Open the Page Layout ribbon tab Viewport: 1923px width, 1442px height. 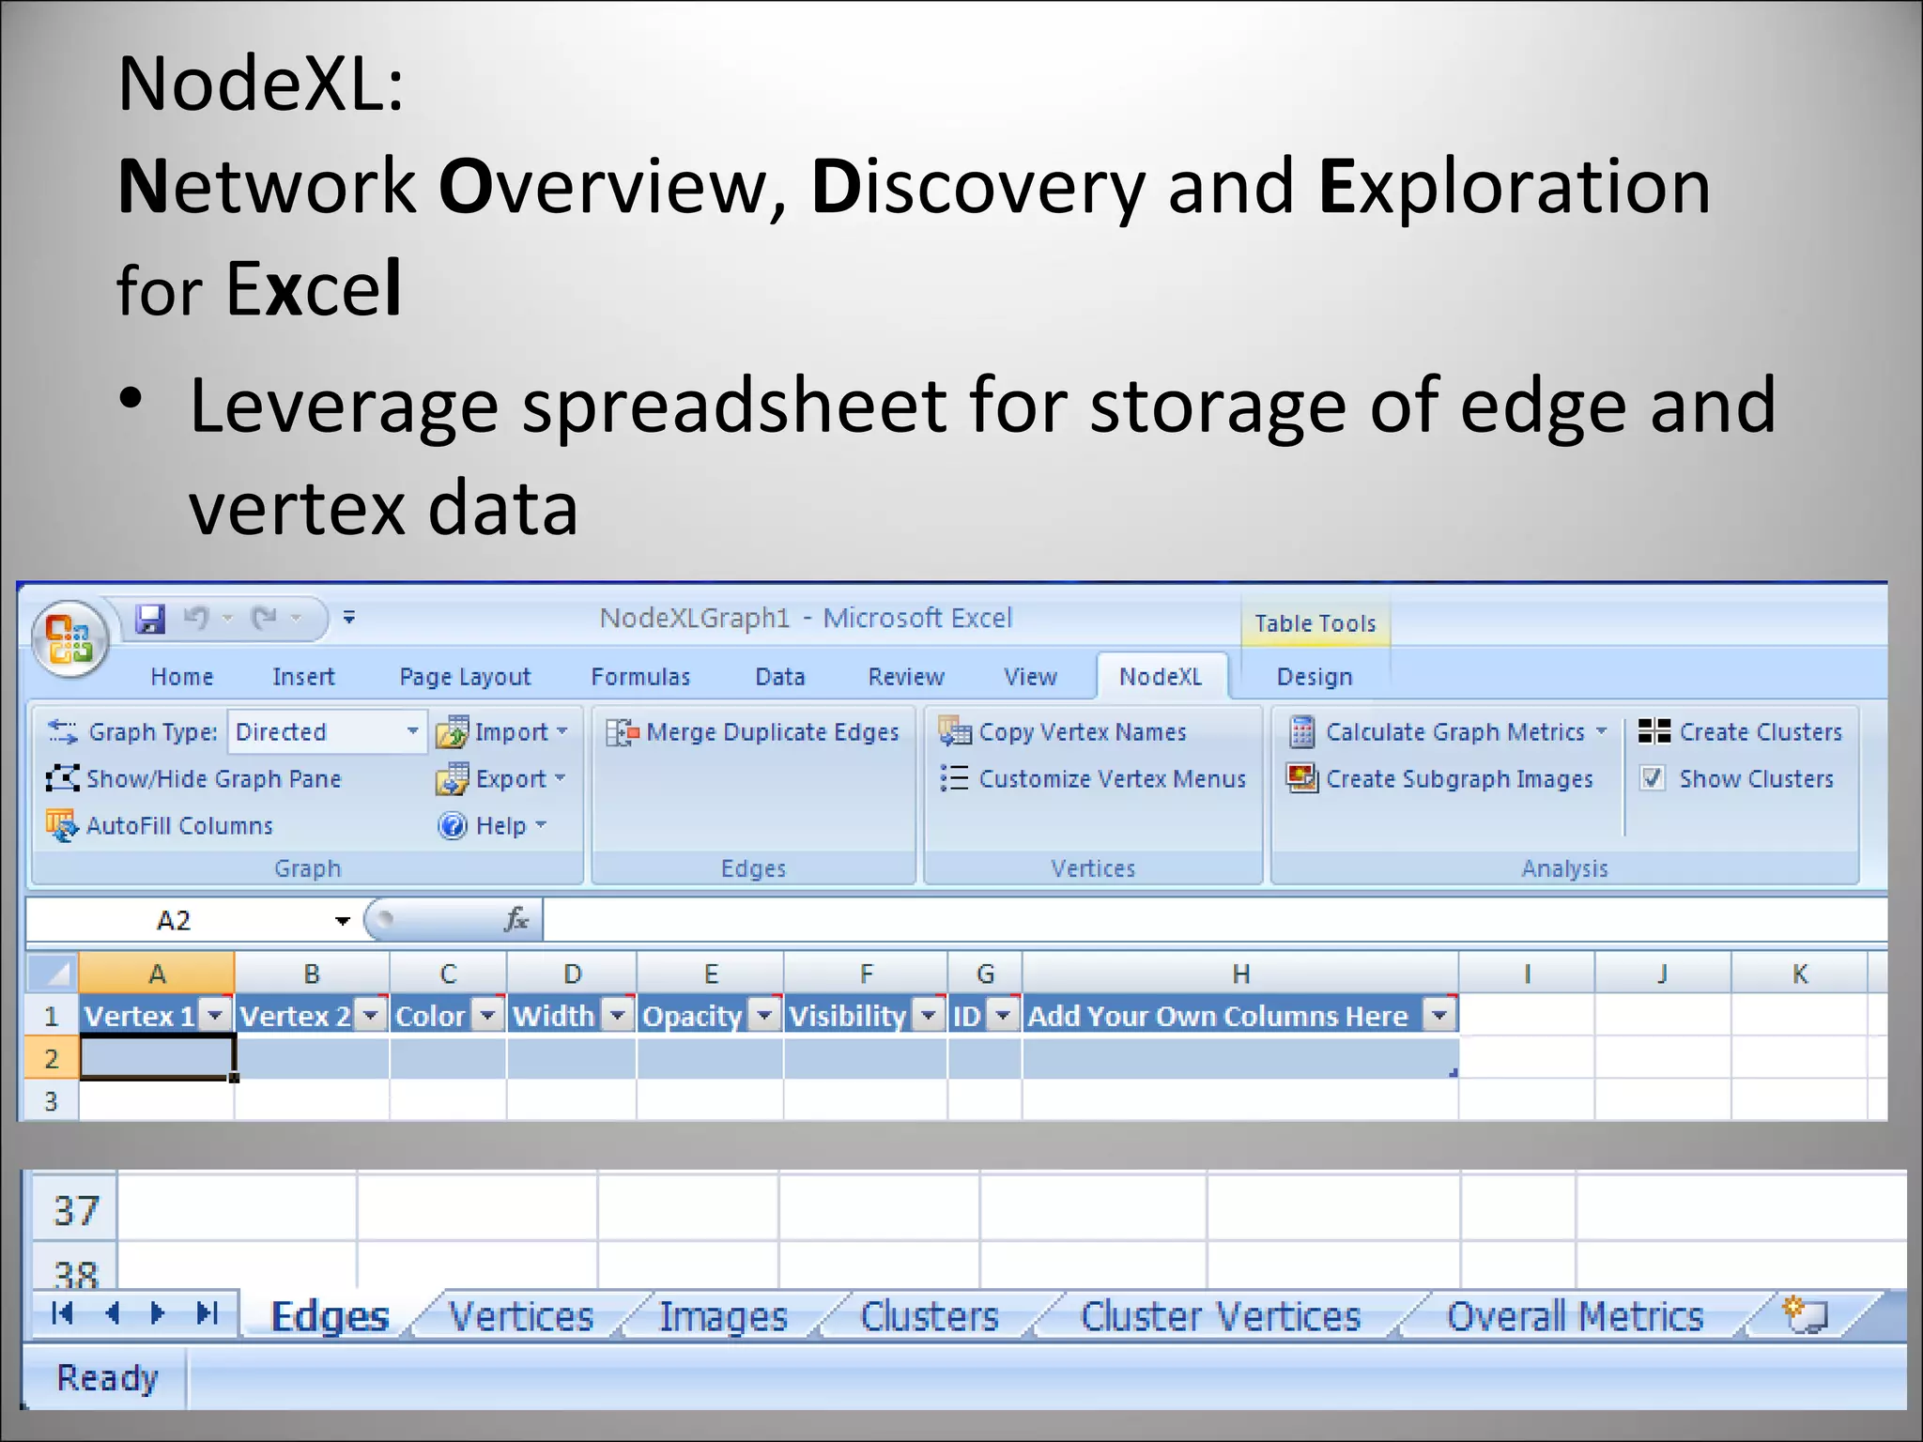[x=465, y=677]
